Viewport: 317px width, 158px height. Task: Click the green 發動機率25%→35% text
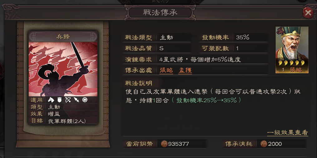pyautogui.click(x=206, y=100)
